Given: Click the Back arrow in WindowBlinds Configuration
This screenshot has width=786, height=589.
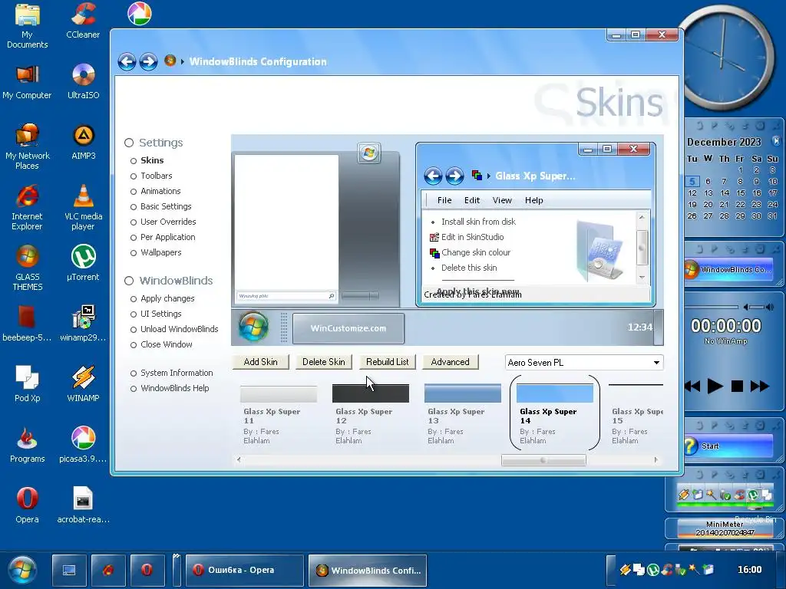Looking at the screenshot, I should point(127,61).
